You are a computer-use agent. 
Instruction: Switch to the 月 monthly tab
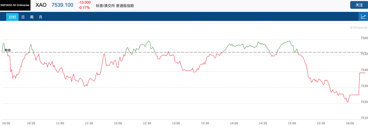pyautogui.click(x=41, y=17)
